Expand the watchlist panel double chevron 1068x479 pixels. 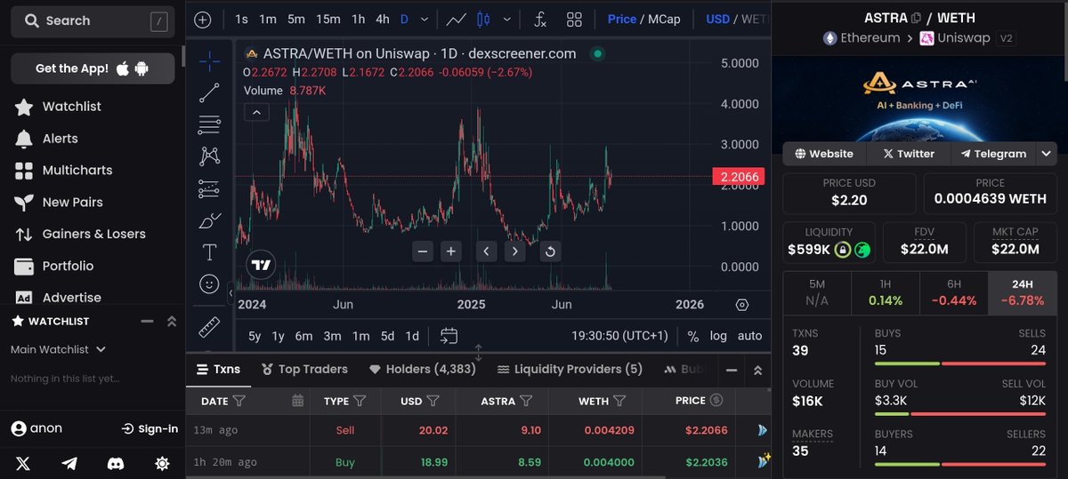172,321
